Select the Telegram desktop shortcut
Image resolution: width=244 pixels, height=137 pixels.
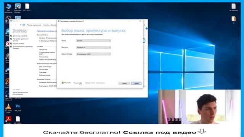coord(8,32)
